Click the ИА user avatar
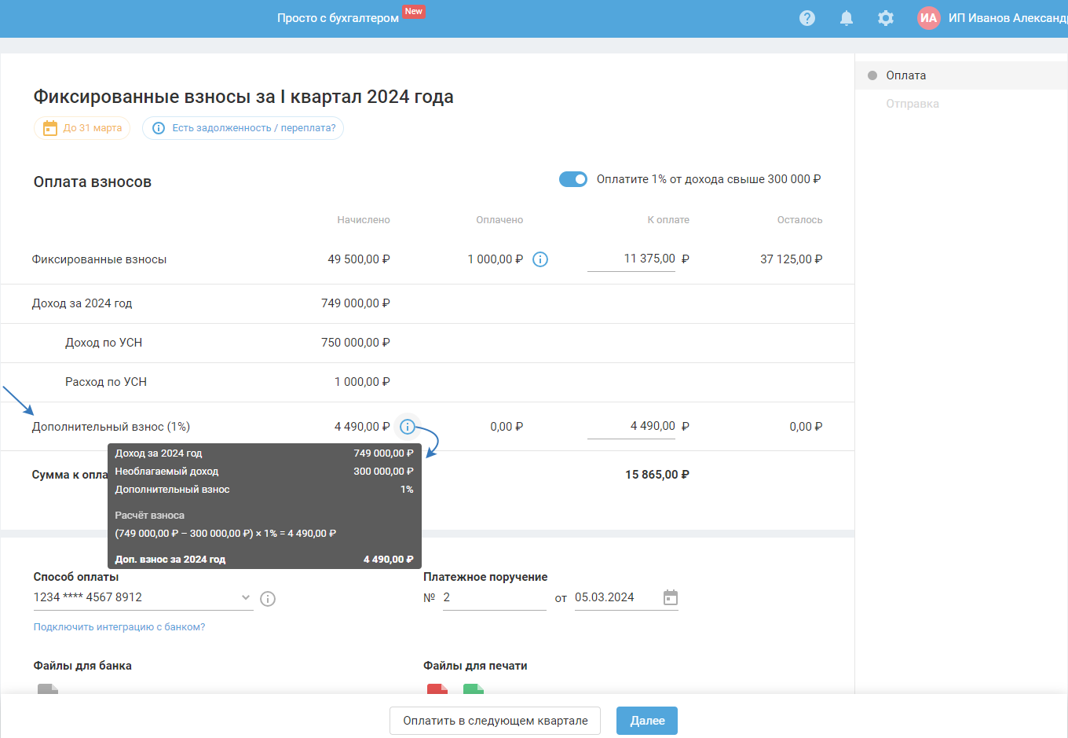 (929, 18)
